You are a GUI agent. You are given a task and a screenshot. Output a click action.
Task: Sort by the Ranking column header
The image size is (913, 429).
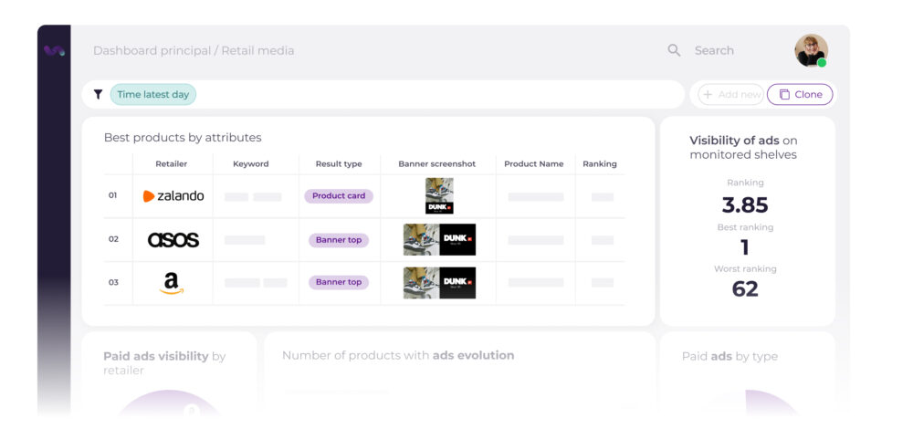click(600, 164)
